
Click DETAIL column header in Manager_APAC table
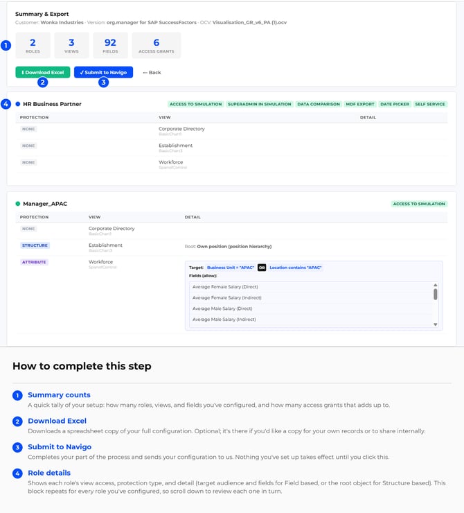click(x=193, y=217)
